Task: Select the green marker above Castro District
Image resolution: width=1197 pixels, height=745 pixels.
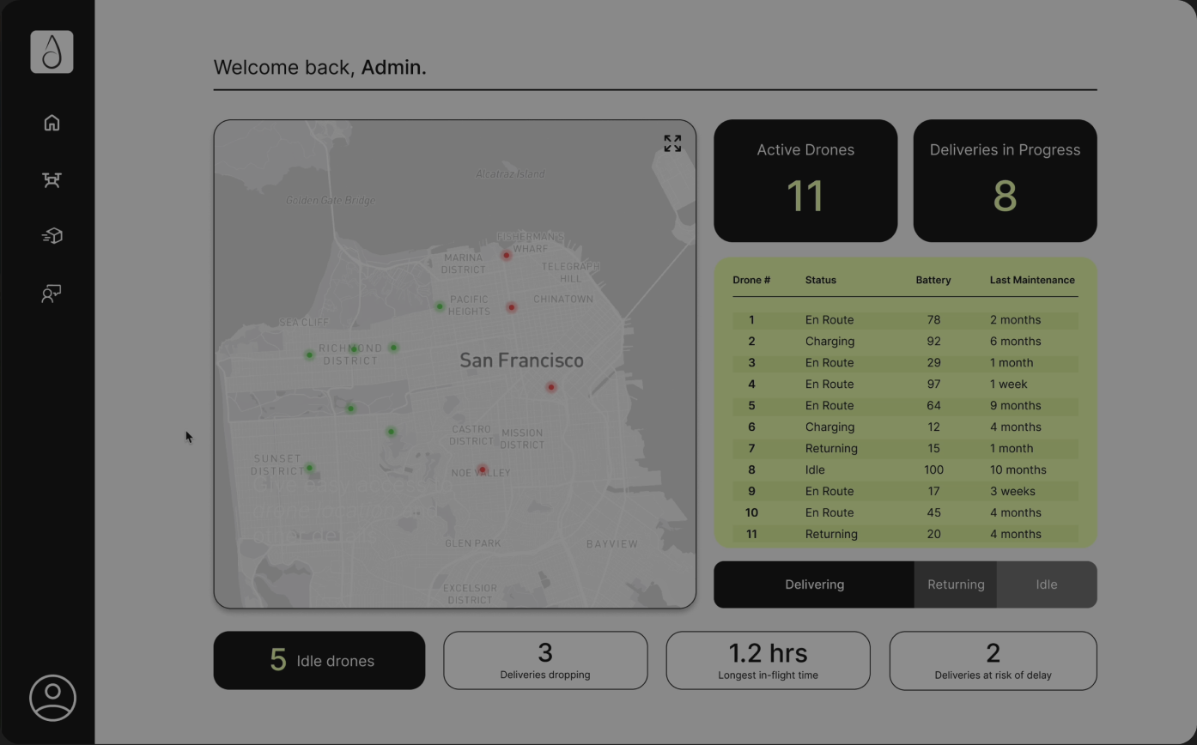Action: click(x=391, y=432)
